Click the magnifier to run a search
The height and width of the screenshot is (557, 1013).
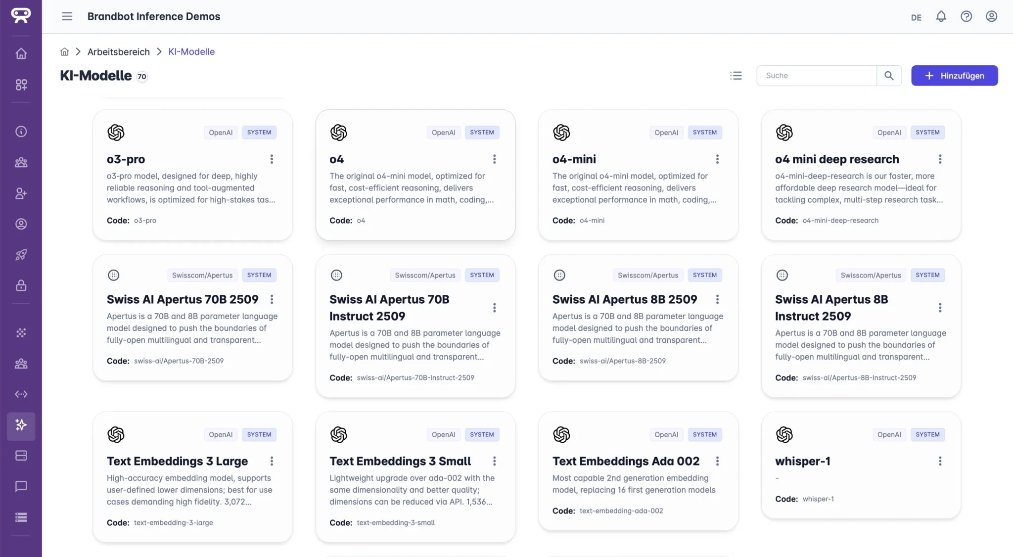click(x=889, y=75)
